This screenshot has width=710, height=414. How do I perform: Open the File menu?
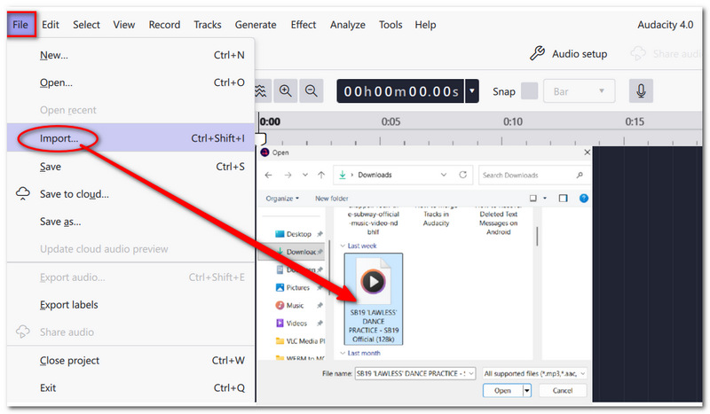tap(20, 25)
